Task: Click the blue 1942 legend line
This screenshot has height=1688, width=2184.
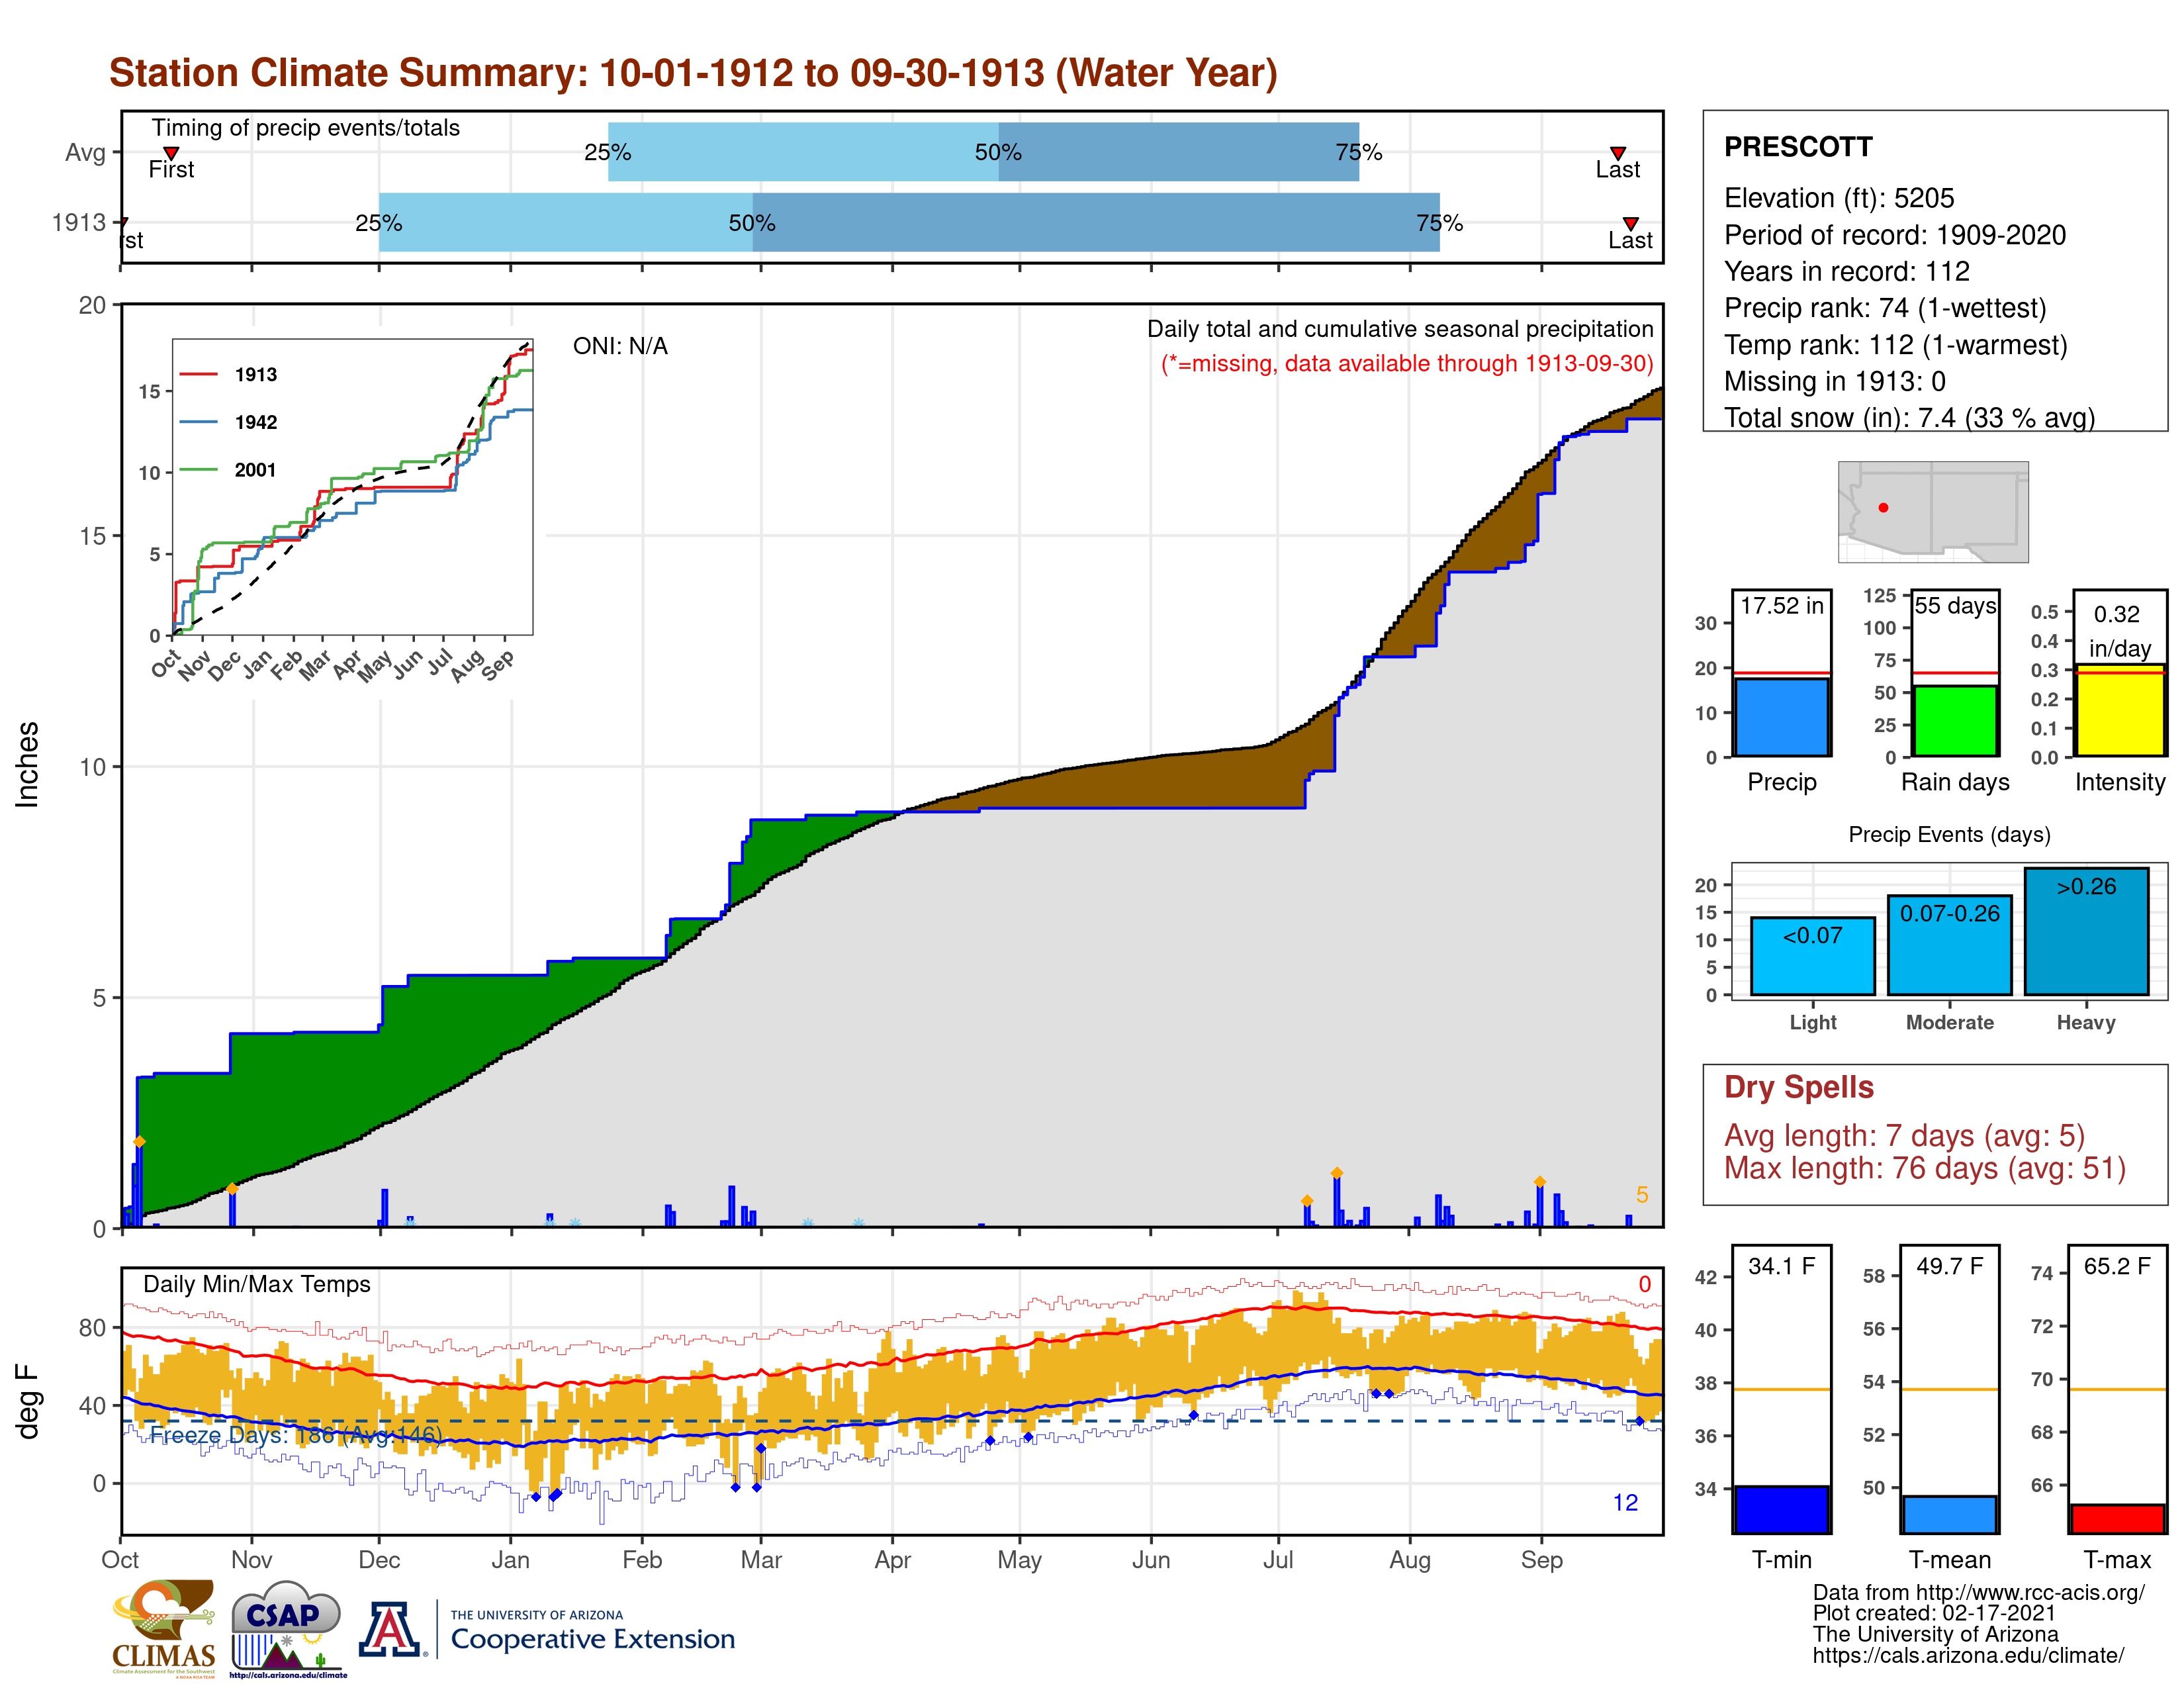Action: (198, 422)
